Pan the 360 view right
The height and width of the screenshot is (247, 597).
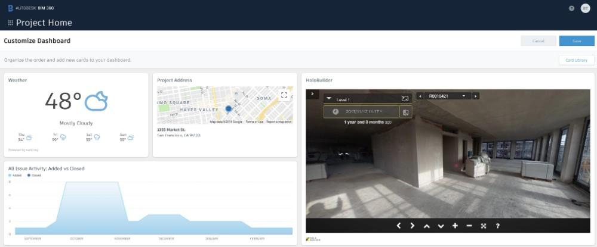tap(413, 226)
